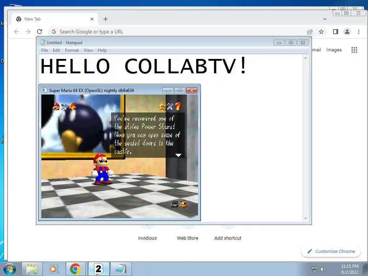The width and height of the screenshot is (368, 276).
Task: Maximize the Notepad window
Action: pos(291,43)
